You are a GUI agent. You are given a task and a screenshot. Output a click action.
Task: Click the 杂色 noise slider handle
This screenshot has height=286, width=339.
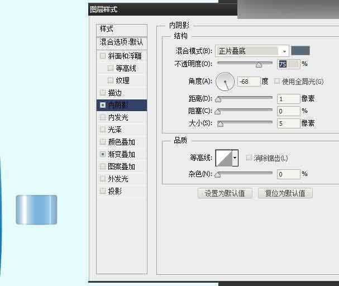(x=217, y=175)
